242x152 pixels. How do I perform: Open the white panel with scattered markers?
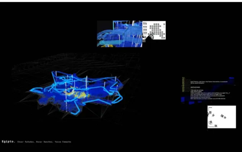point(222,117)
